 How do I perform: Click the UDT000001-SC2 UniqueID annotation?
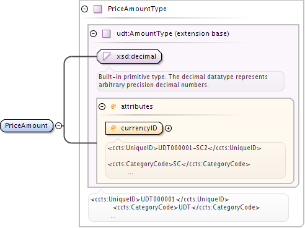184,148
